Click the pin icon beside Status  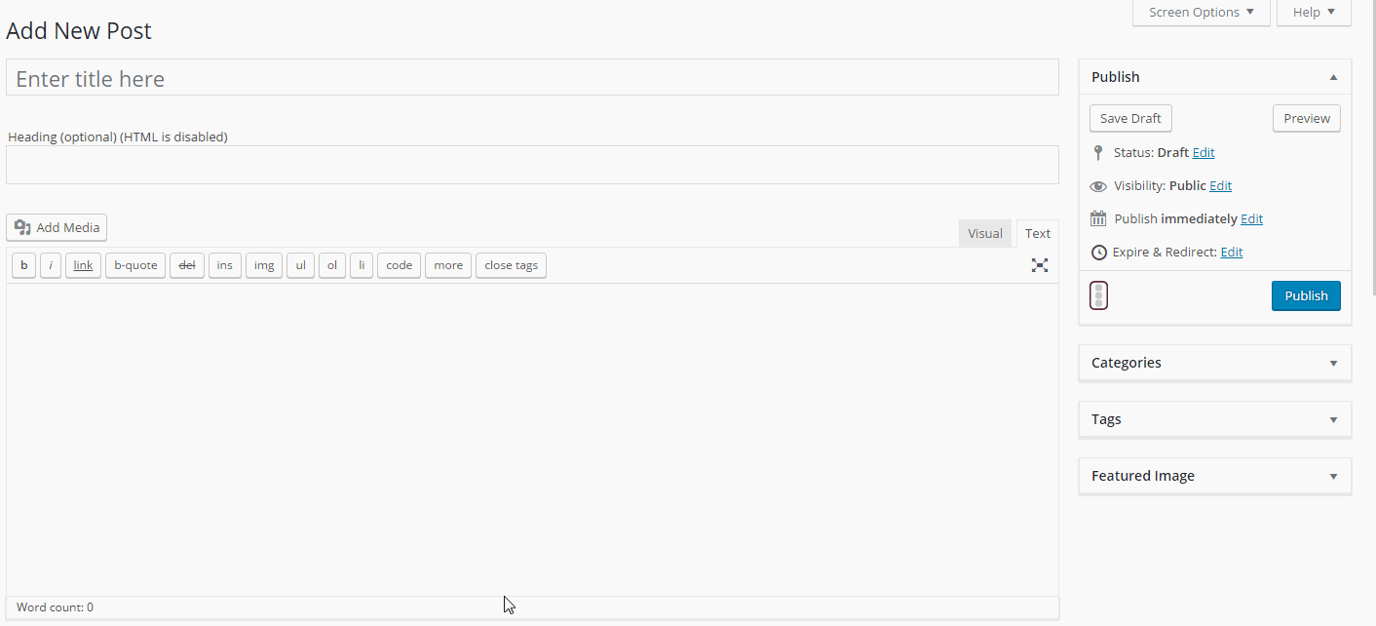click(x=1098, y=153)
